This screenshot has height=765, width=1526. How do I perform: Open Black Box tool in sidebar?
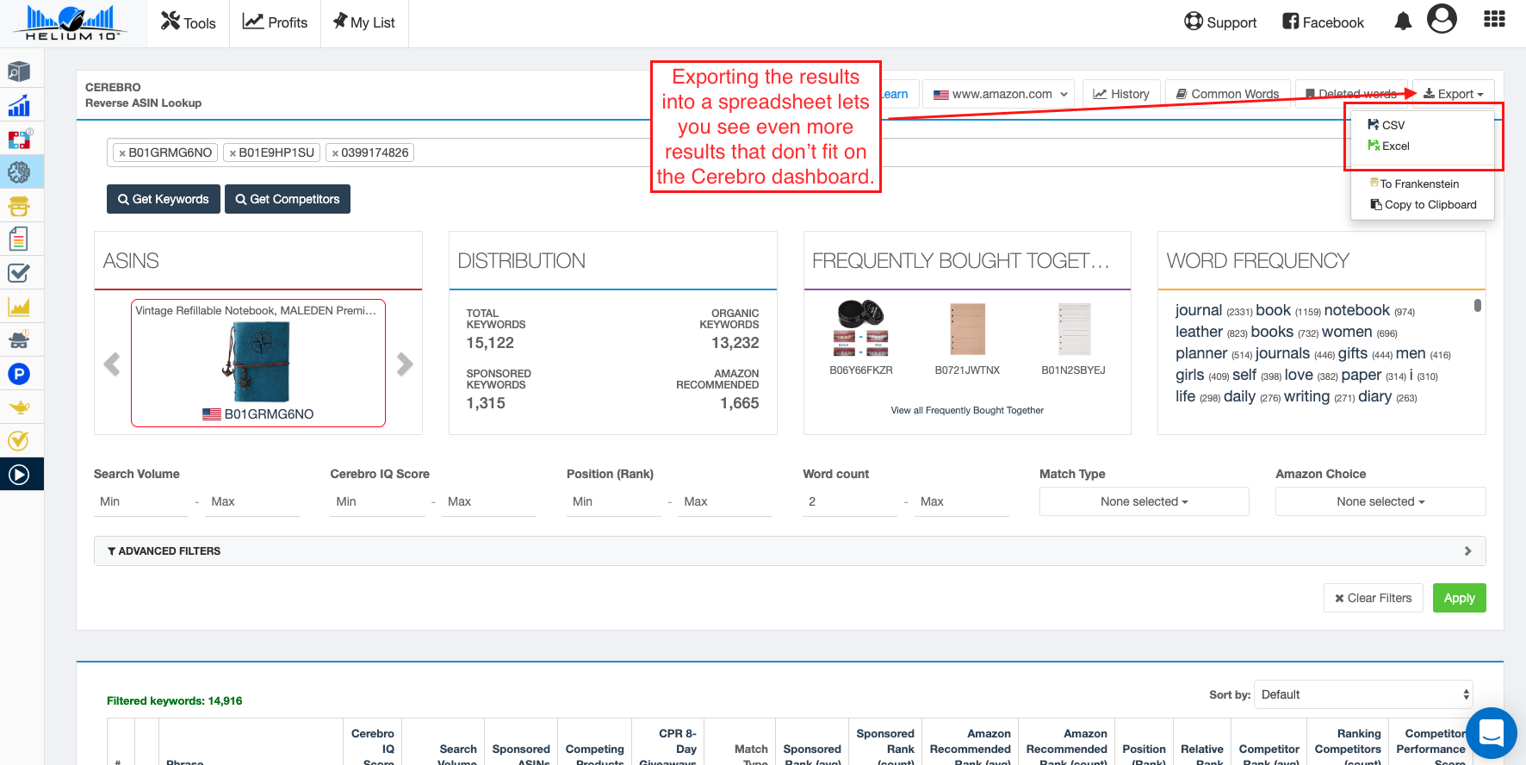(19, 72)
